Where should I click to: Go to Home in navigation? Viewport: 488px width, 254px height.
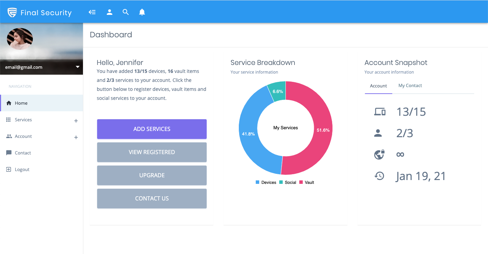[x=41, y=103]
